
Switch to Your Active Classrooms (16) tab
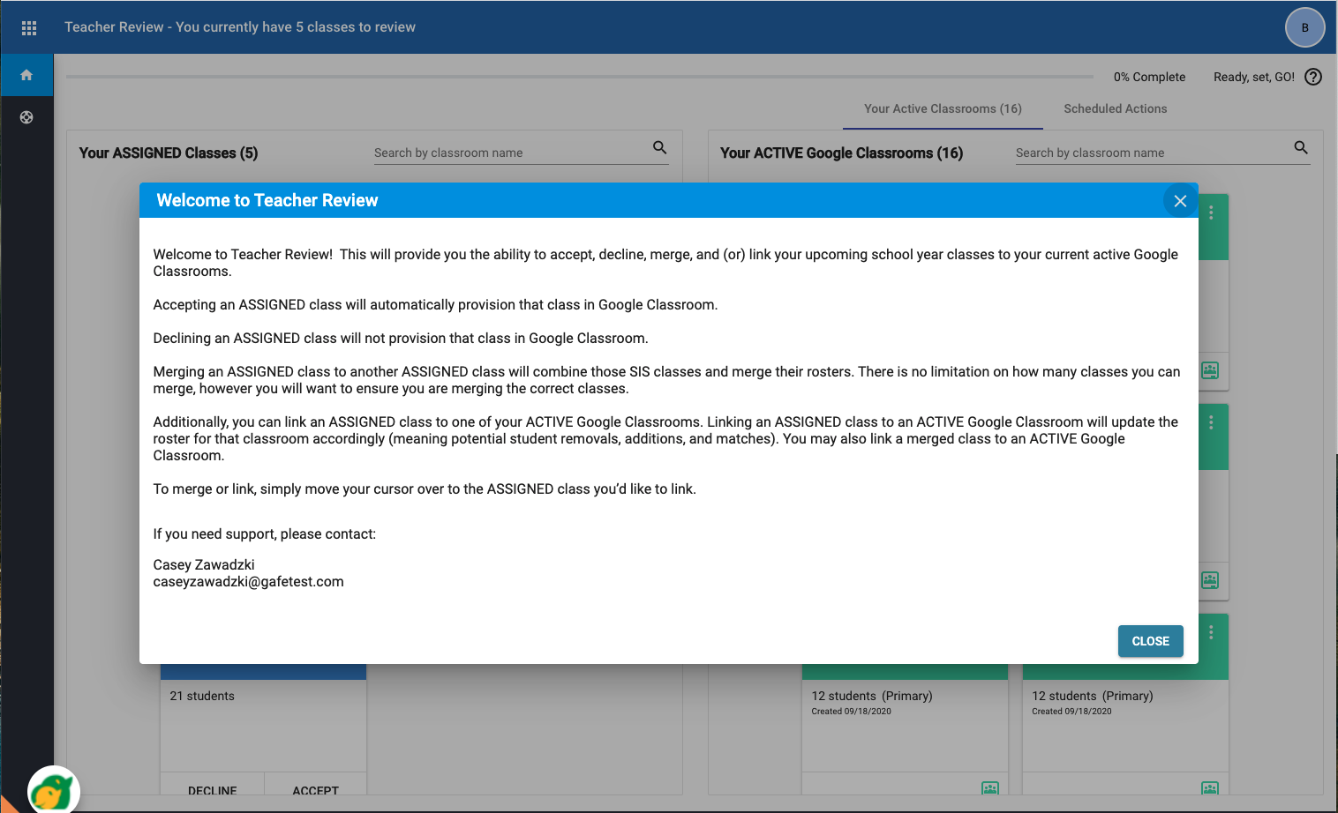pyautogui.click(x=943, y=108)
